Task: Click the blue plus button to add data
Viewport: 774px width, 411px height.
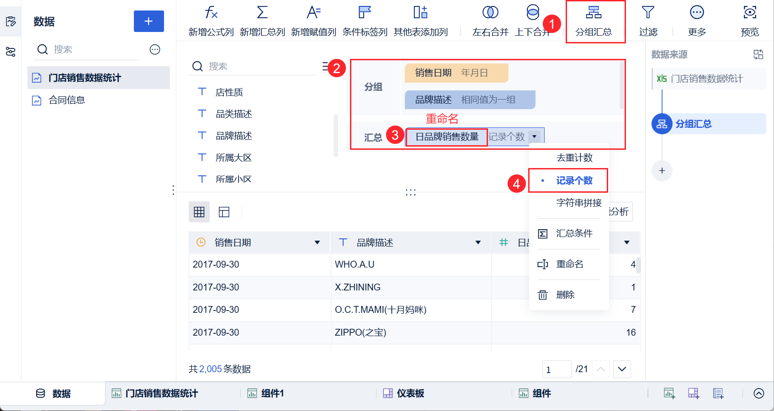Action: tap(148, 21)
